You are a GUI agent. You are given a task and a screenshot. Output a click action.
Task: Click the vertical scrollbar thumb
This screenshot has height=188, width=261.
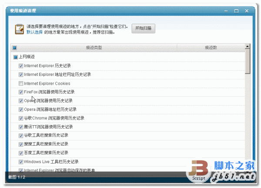pos(248,61)
